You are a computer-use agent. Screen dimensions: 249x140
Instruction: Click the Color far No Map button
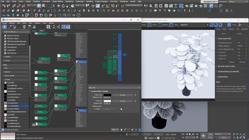pyautogui.click(x=123, y=101)
